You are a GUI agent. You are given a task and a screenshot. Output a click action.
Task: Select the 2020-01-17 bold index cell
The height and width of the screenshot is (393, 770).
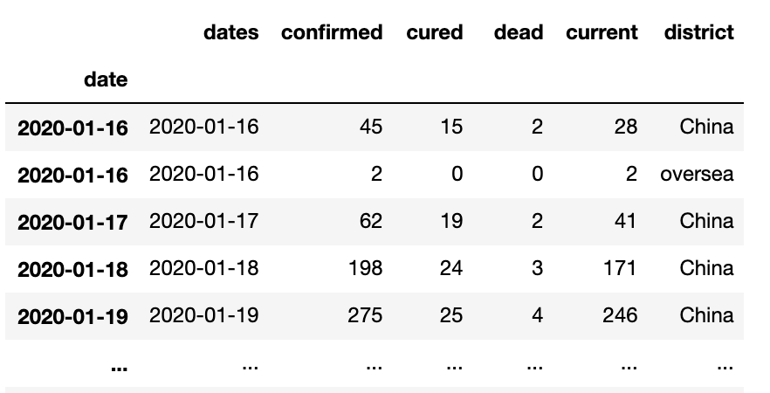coord(72,223)
